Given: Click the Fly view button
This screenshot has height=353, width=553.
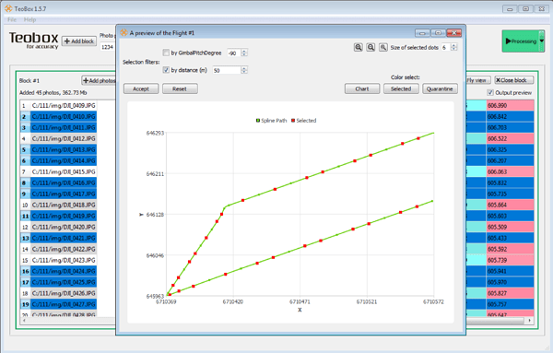Looking at the screenshot, I should [x=477, y=80].
